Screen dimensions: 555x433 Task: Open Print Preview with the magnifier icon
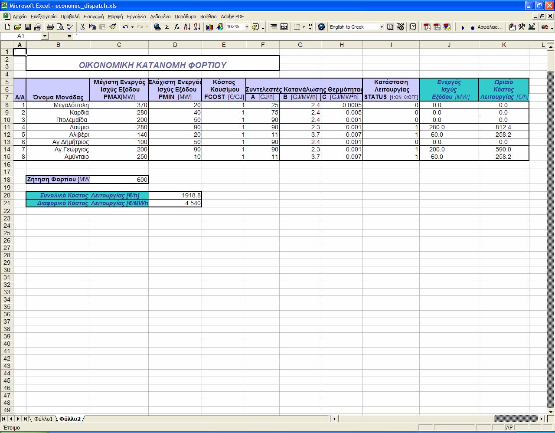(60, 27)
